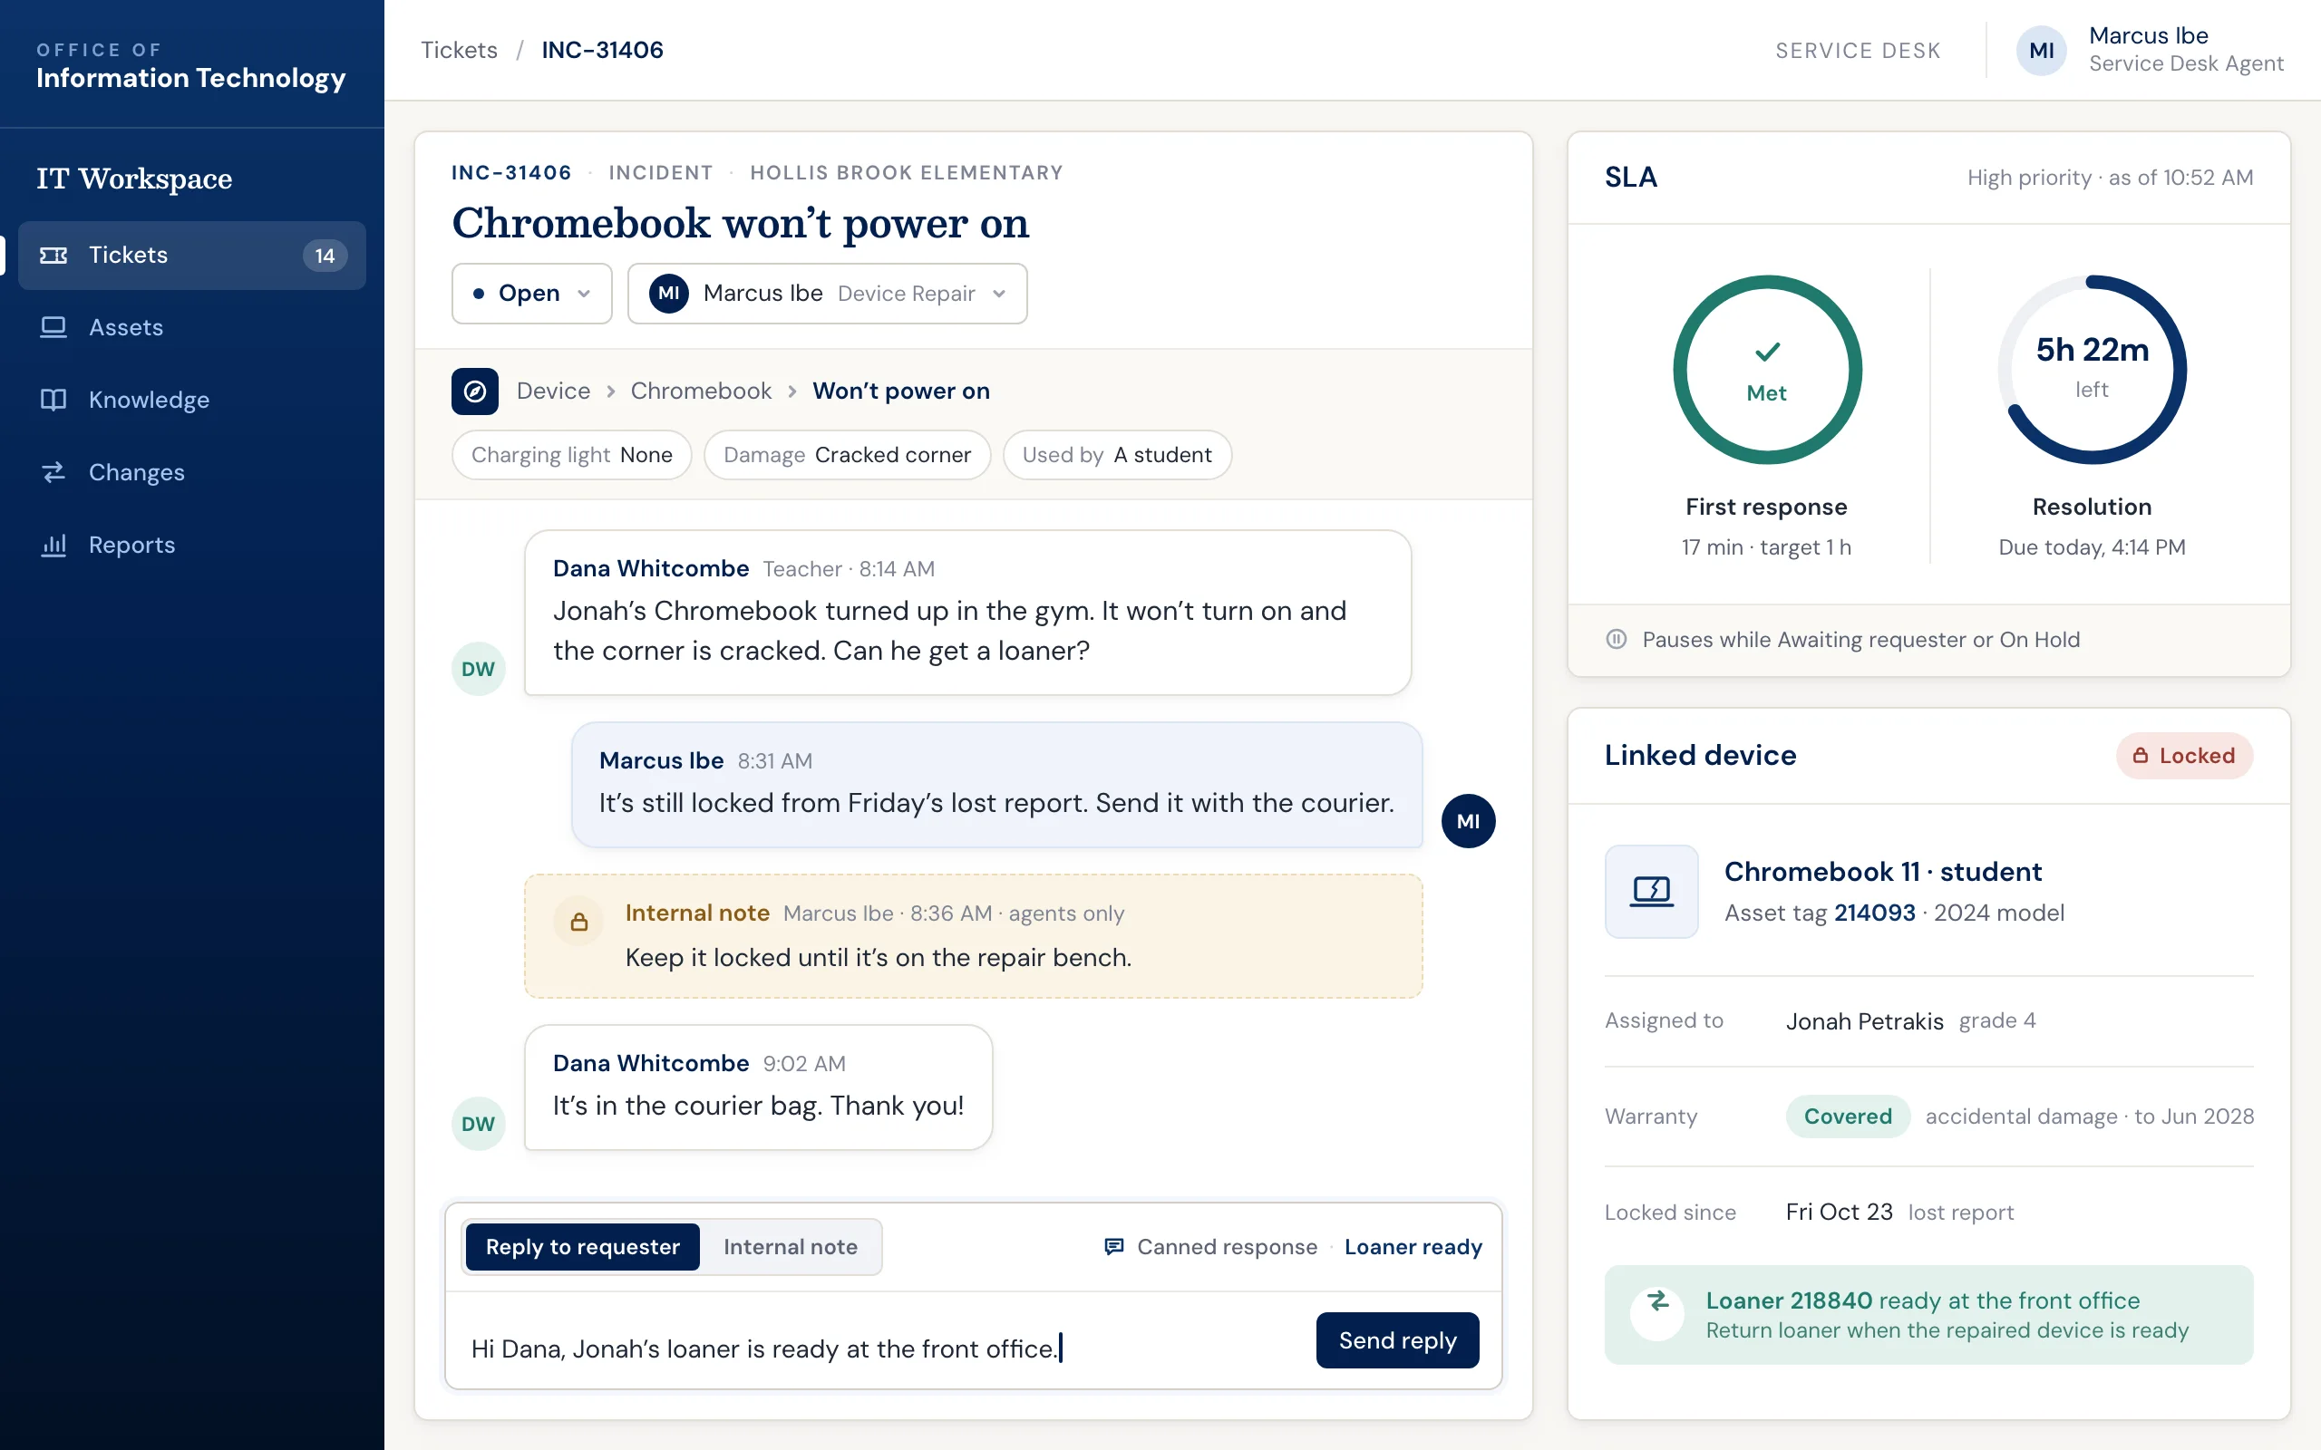Expand the Marcus Ibe assignee dropdown
The height and width of the screenshot is (1450, 2321).
827,294
